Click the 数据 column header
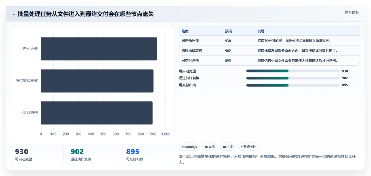371x176 pixels. click(228, 31)
